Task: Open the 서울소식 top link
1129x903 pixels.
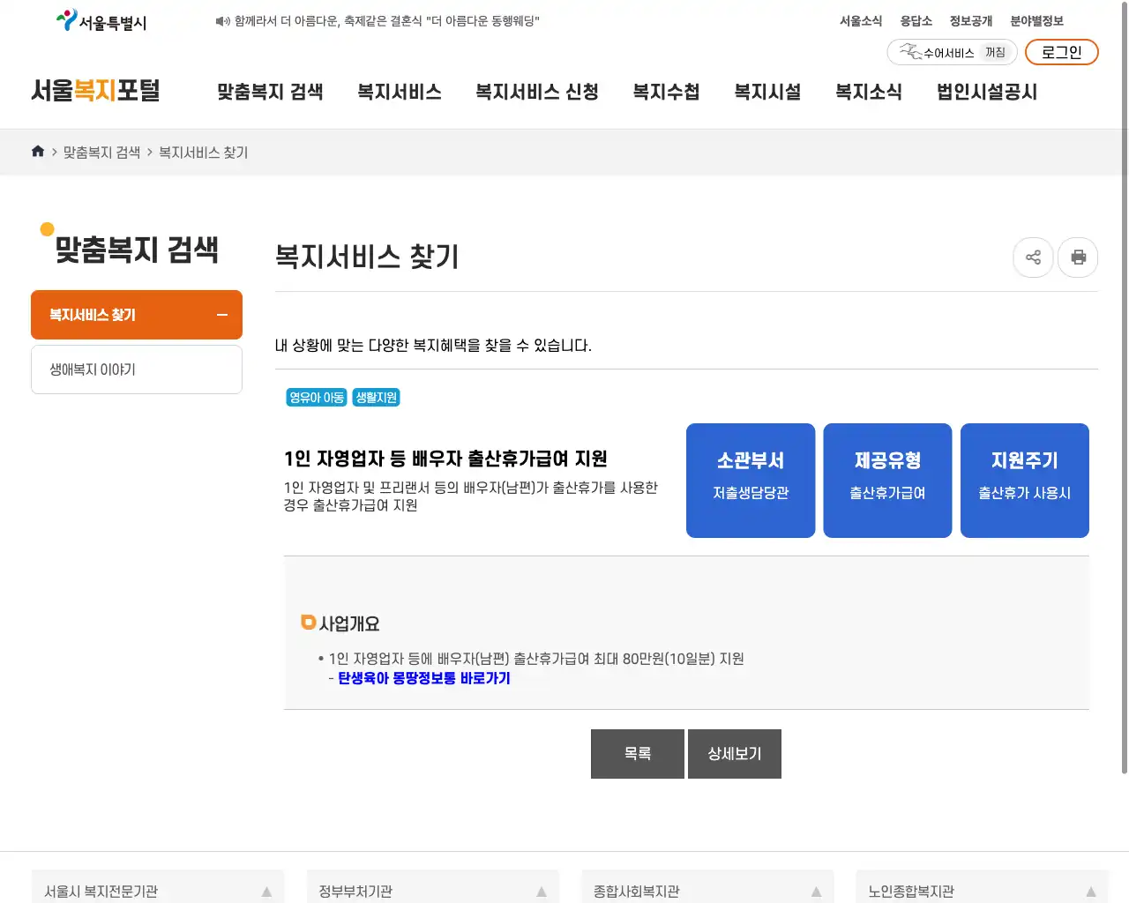Action: point(861,21)
